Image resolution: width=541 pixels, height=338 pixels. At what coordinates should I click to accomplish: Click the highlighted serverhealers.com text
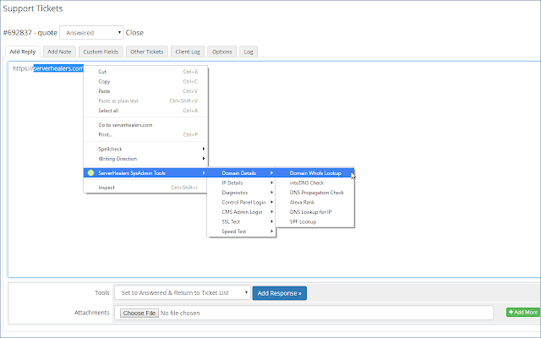tap(58, 68)
